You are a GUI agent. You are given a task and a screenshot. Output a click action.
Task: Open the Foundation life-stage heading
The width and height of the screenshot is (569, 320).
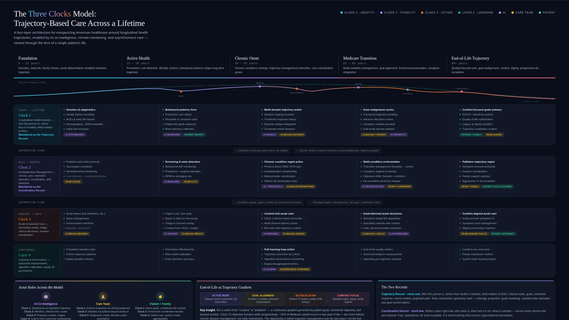click(x=28, y=58)
